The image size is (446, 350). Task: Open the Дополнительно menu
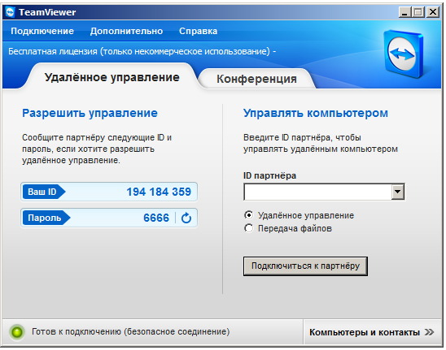(127, 31)
